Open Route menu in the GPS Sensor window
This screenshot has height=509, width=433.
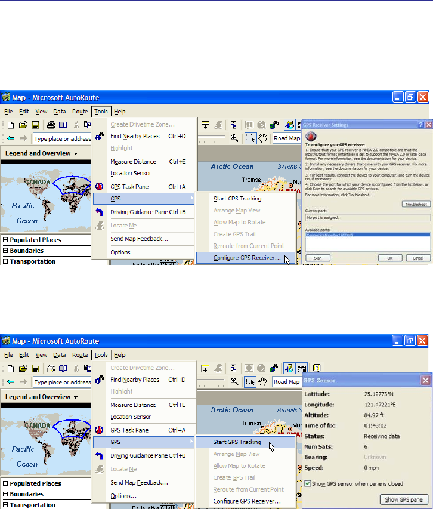(80, 355)
